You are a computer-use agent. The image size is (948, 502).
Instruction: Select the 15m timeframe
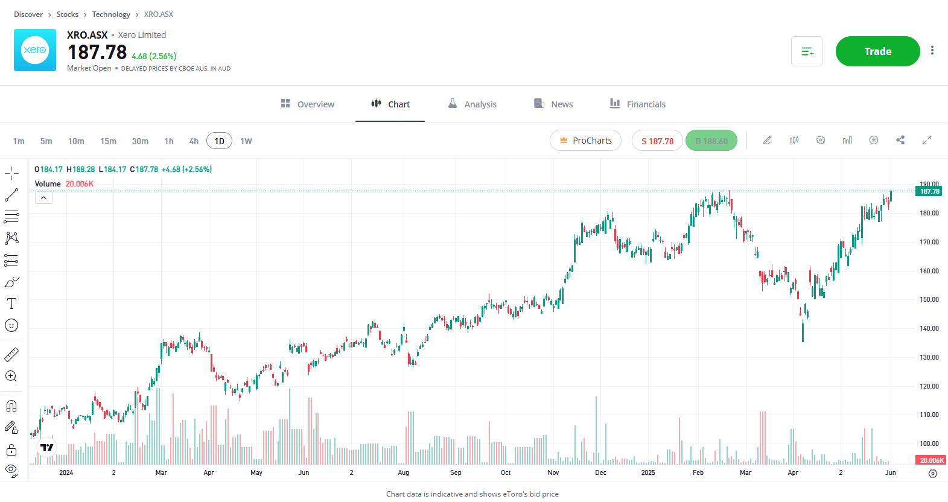tap(109, 141)
